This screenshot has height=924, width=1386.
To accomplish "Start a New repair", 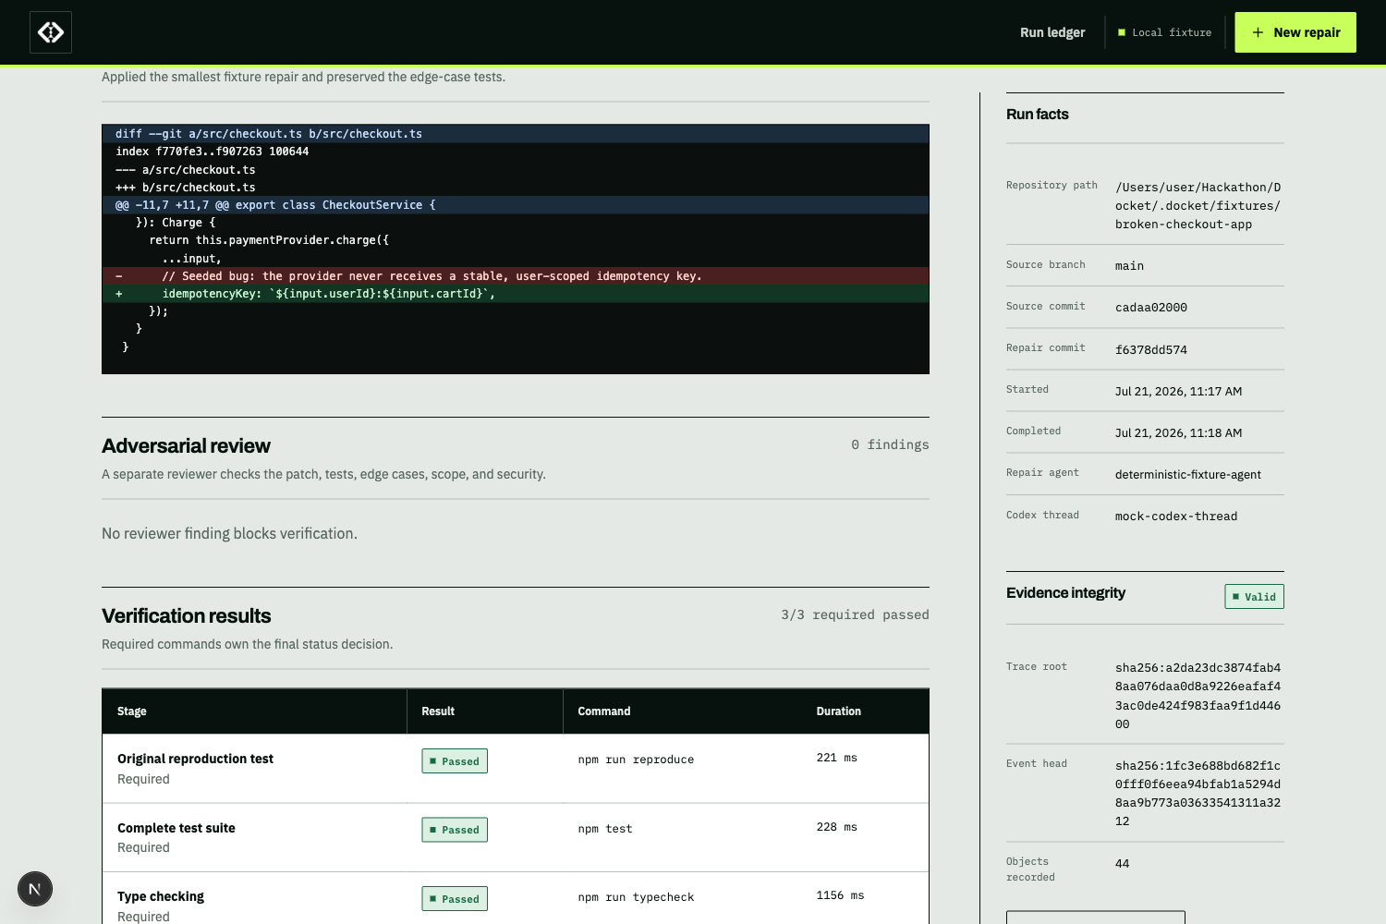I will pos(1295,32).
